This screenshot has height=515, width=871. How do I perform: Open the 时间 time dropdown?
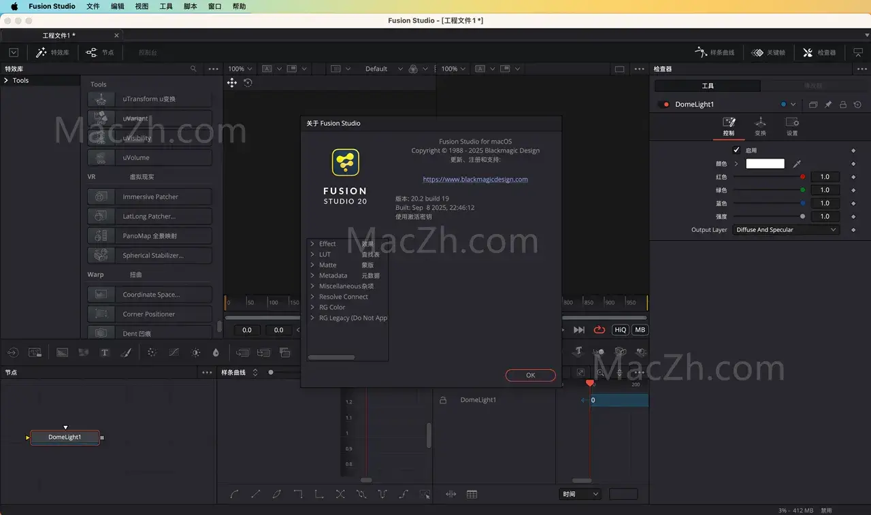580,494
